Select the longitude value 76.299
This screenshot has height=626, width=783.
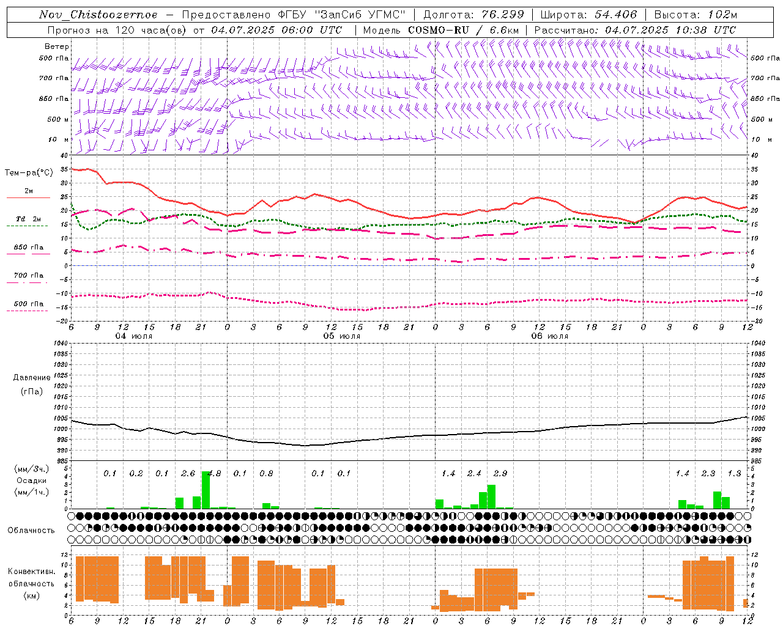click(500, 15)
